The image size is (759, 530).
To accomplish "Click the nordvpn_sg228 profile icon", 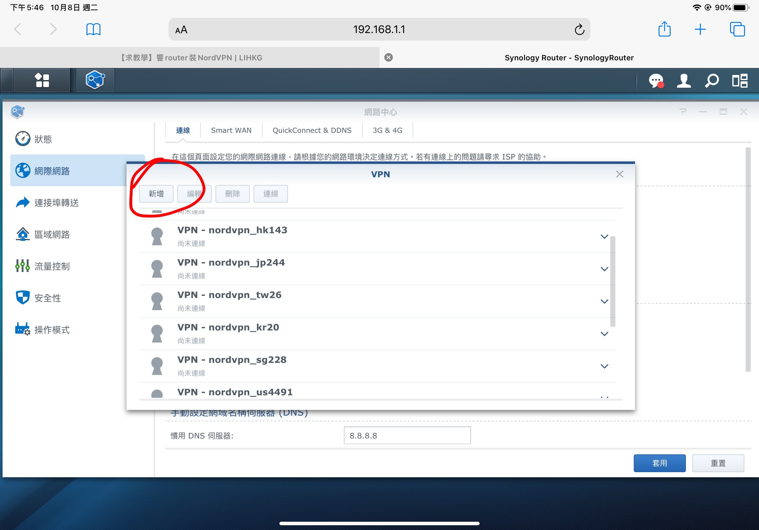I will (157, 366).
